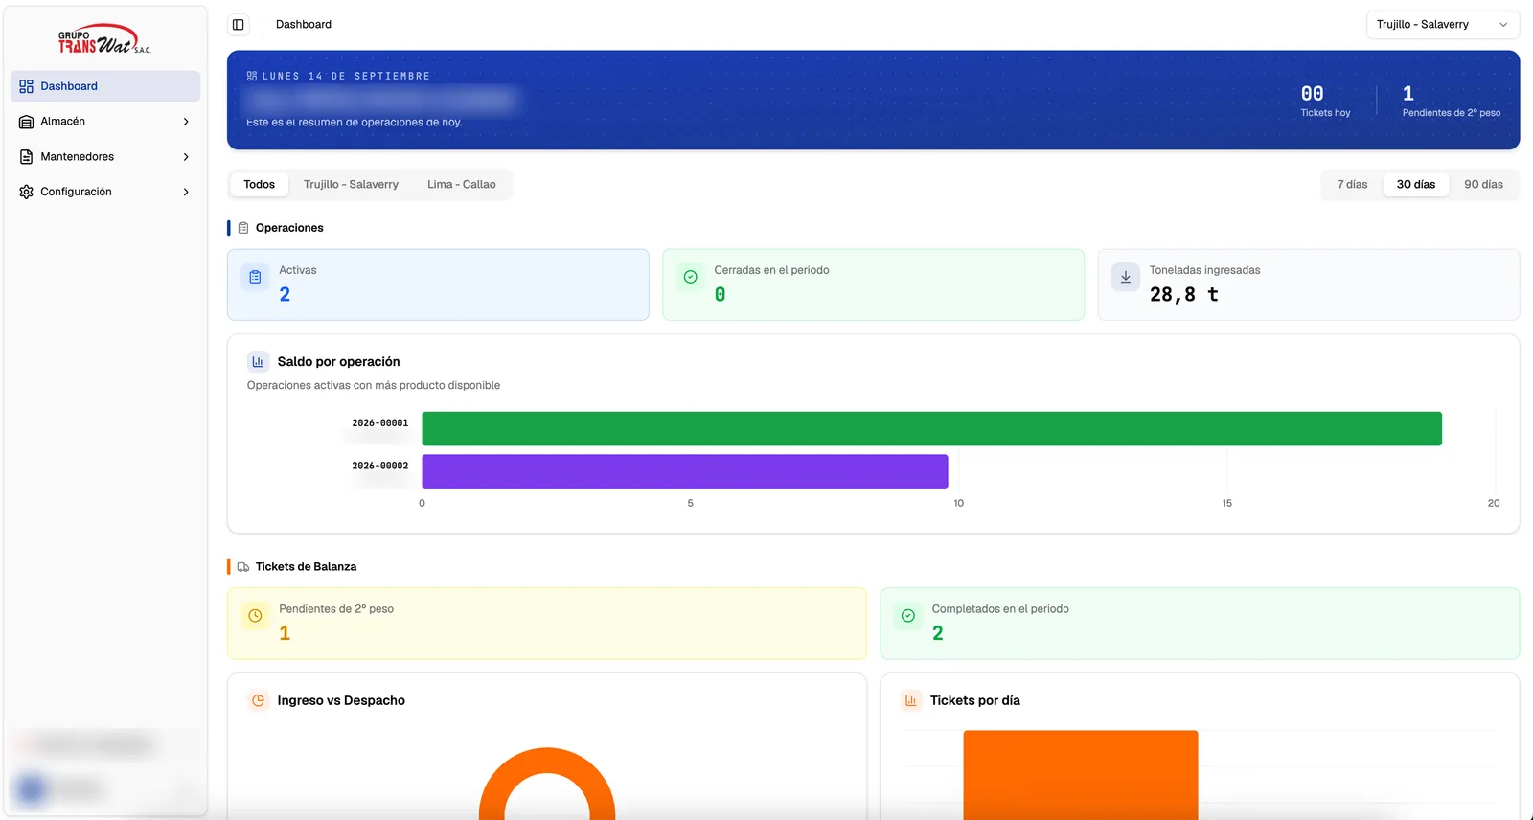Click 'Operaciones activas con más producto disponible' subtitle
Viewport: 1533px width, 820px height.
[374, 385]
